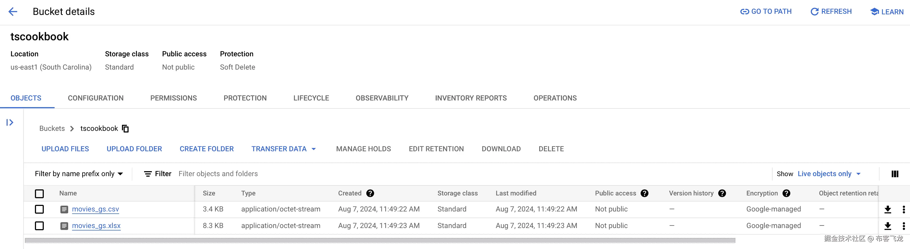
Task: Open the LIFECYCLE tab
Action: 311,98
